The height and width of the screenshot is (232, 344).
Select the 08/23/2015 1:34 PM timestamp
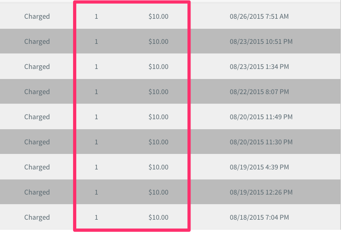(259, 67)
